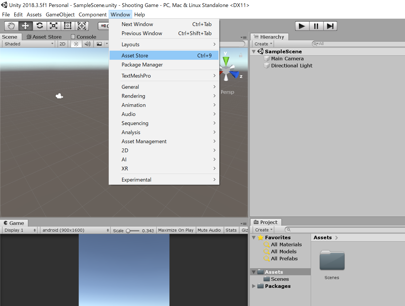Select the Rect Transform tool
The image size is (405, 306).
point(68,26)
